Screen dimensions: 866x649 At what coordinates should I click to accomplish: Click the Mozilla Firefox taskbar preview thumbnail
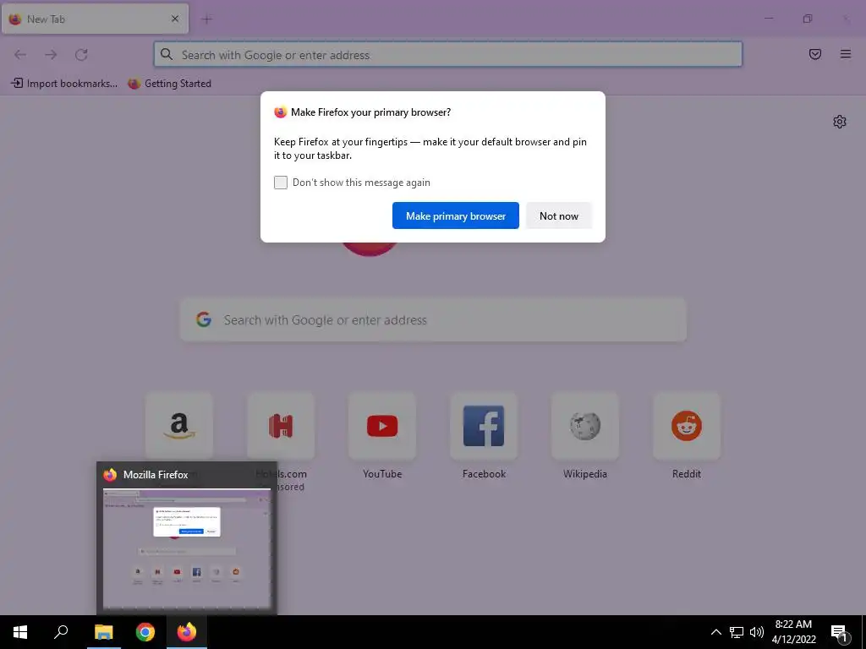click(x=187, y=548)
